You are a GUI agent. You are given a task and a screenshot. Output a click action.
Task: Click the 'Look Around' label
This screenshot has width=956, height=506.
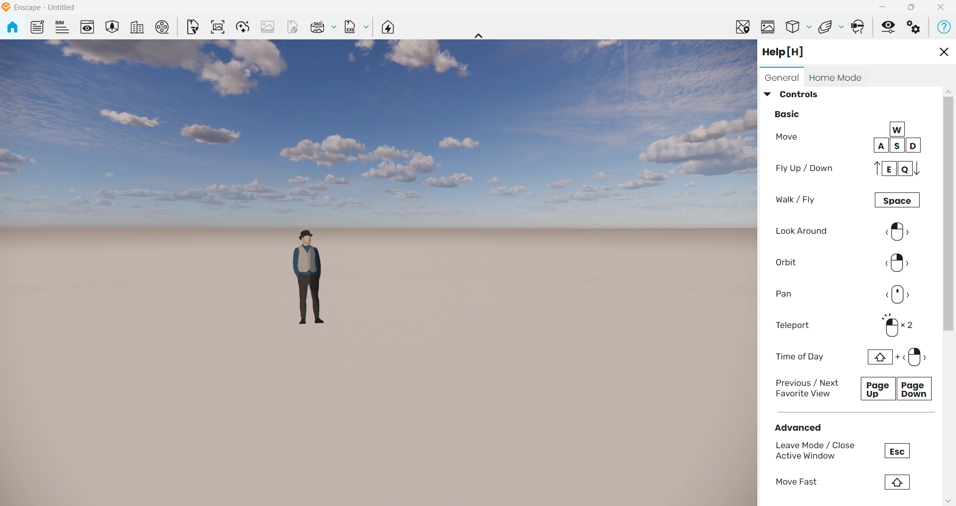click(x=801, y=231)
